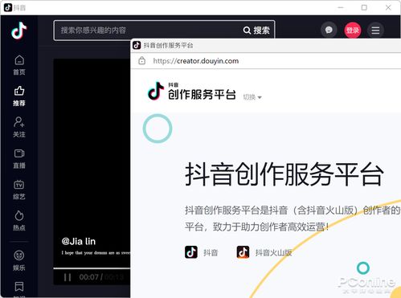Image resolution: width=401 pixels, height=298 pixels.
Task: Click the Douyin app icon in title bar
Action: (x=8, y=7)
